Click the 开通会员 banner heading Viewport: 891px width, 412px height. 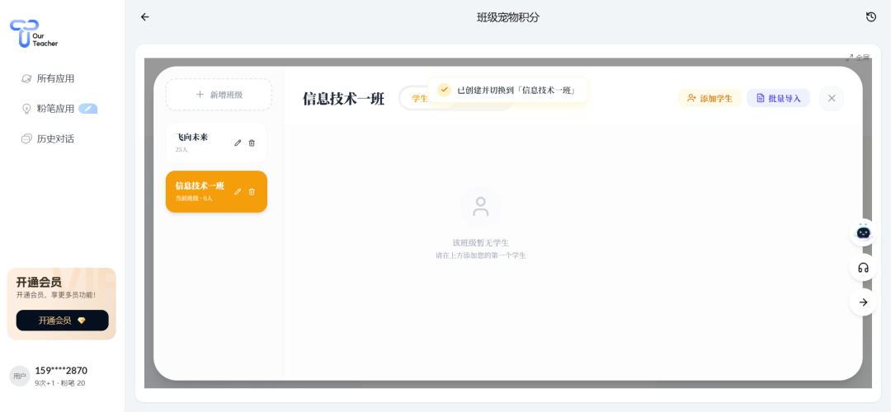click(39, 282)
